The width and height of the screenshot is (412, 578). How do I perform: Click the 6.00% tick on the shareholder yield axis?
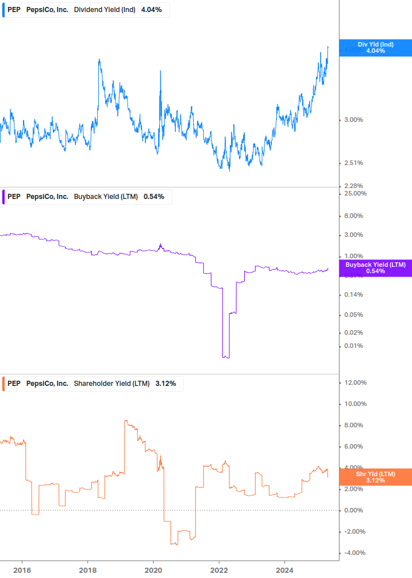click(x=353, y=447)
